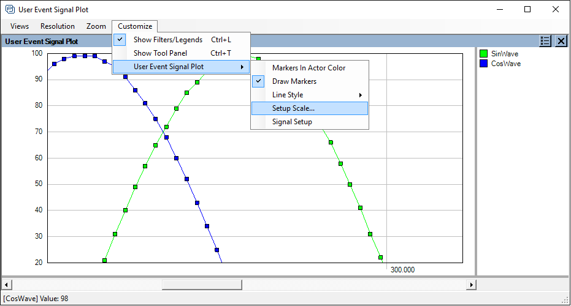Viewport: 571px width, 306px height.
Task: Expand the Line Style submenu
Action: pos(310,95)
